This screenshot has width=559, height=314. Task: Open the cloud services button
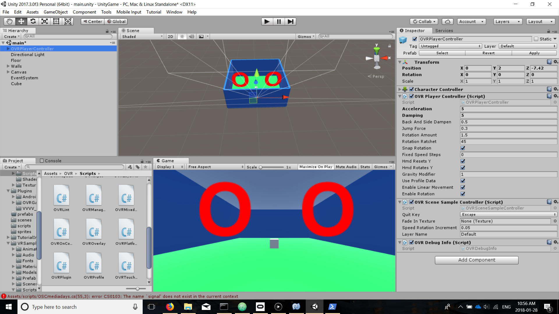tap(447, 22)
